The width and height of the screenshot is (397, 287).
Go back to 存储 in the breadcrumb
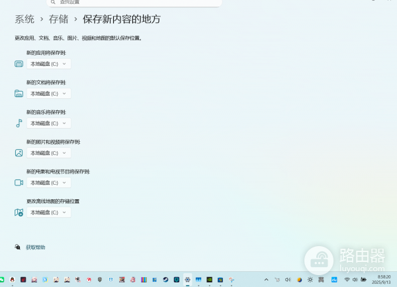[58, 19]
